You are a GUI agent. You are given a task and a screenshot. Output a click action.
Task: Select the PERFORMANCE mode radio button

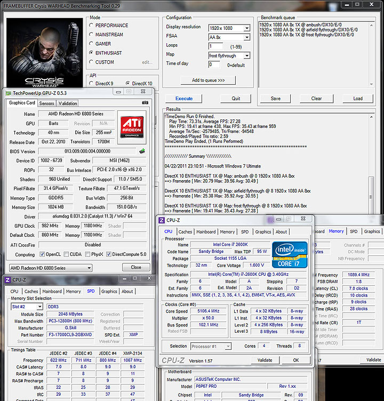click(x=91, y=25)
